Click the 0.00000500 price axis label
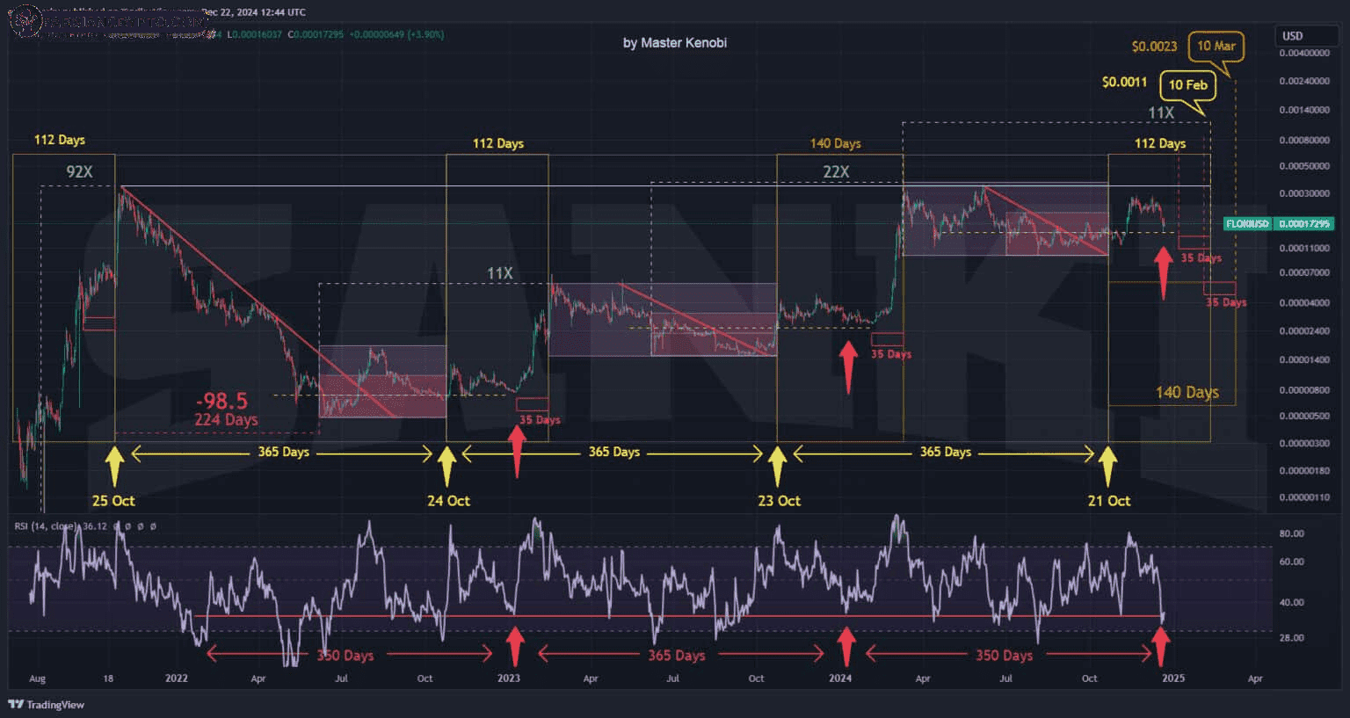 pyautogui.click(x=1304, y=417)
